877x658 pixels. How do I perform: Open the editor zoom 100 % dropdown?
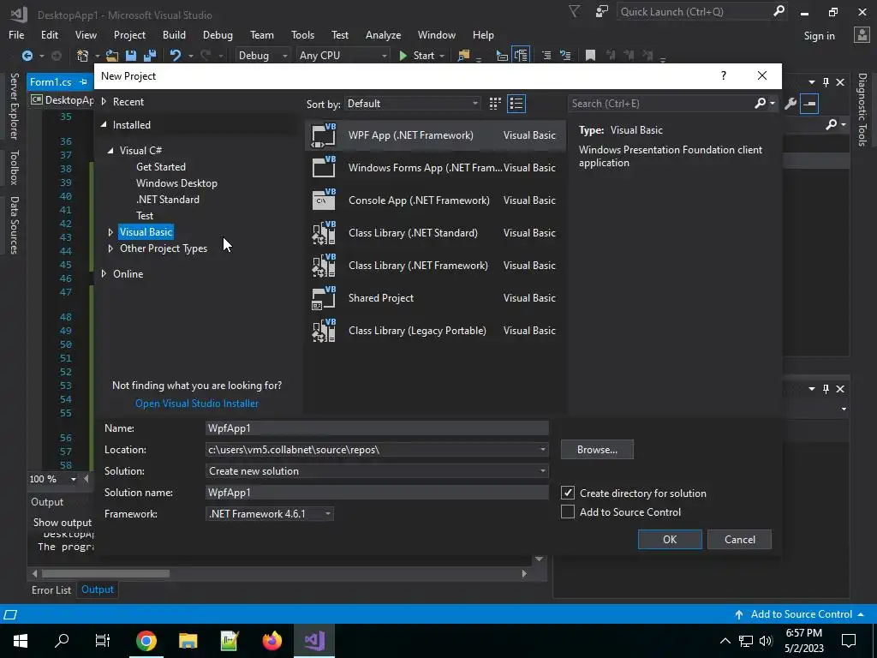(74, 479)
